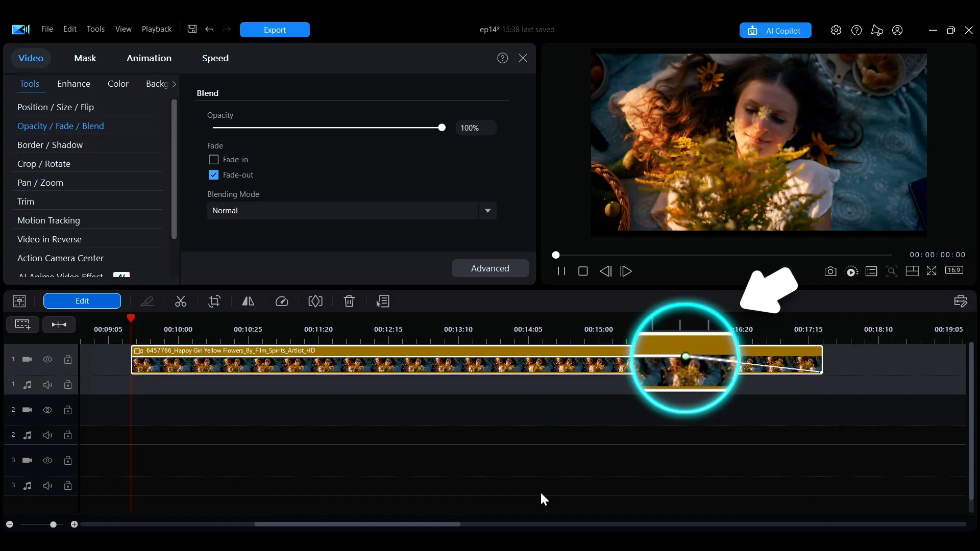Change the 16:9 aspect ratio setting
Screen dimensions: 980x551
tap(954, 270)
